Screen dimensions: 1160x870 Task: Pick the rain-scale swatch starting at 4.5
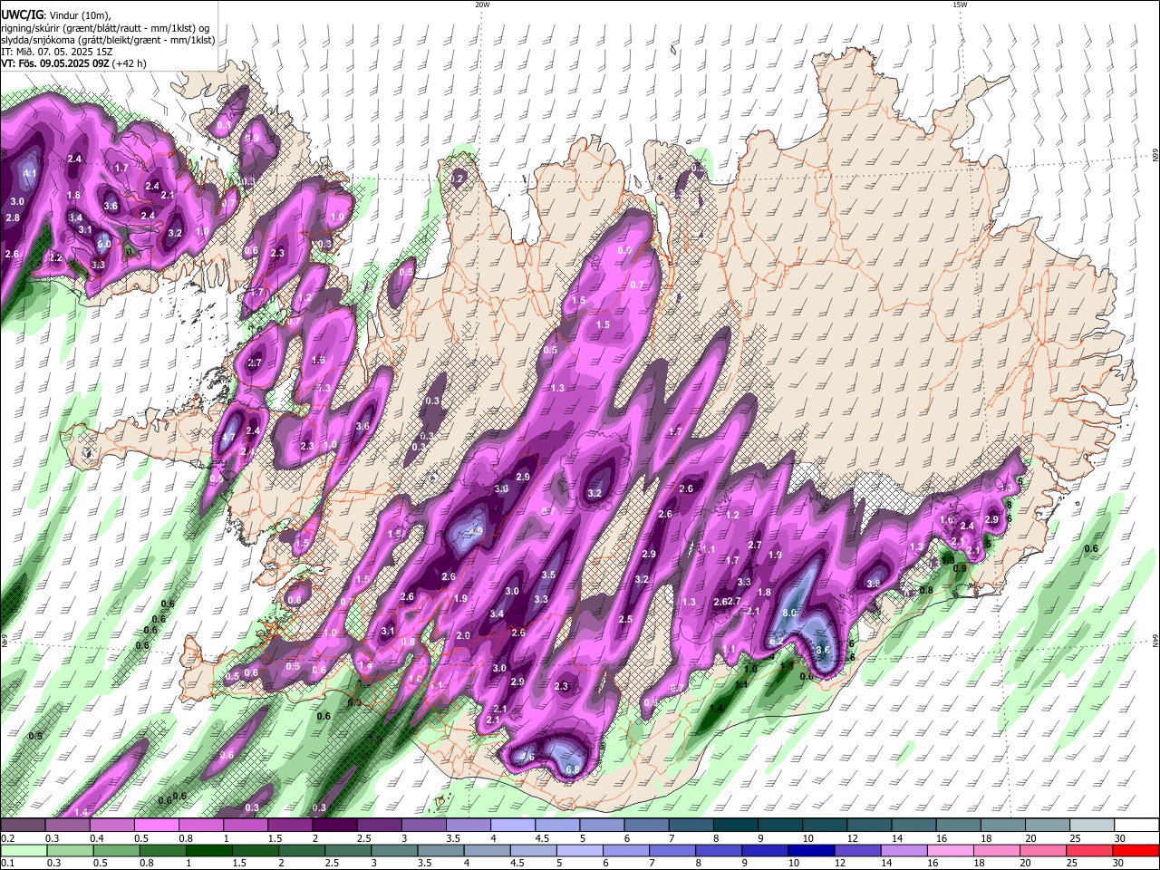pyautogui.click(x=533, y=851)
